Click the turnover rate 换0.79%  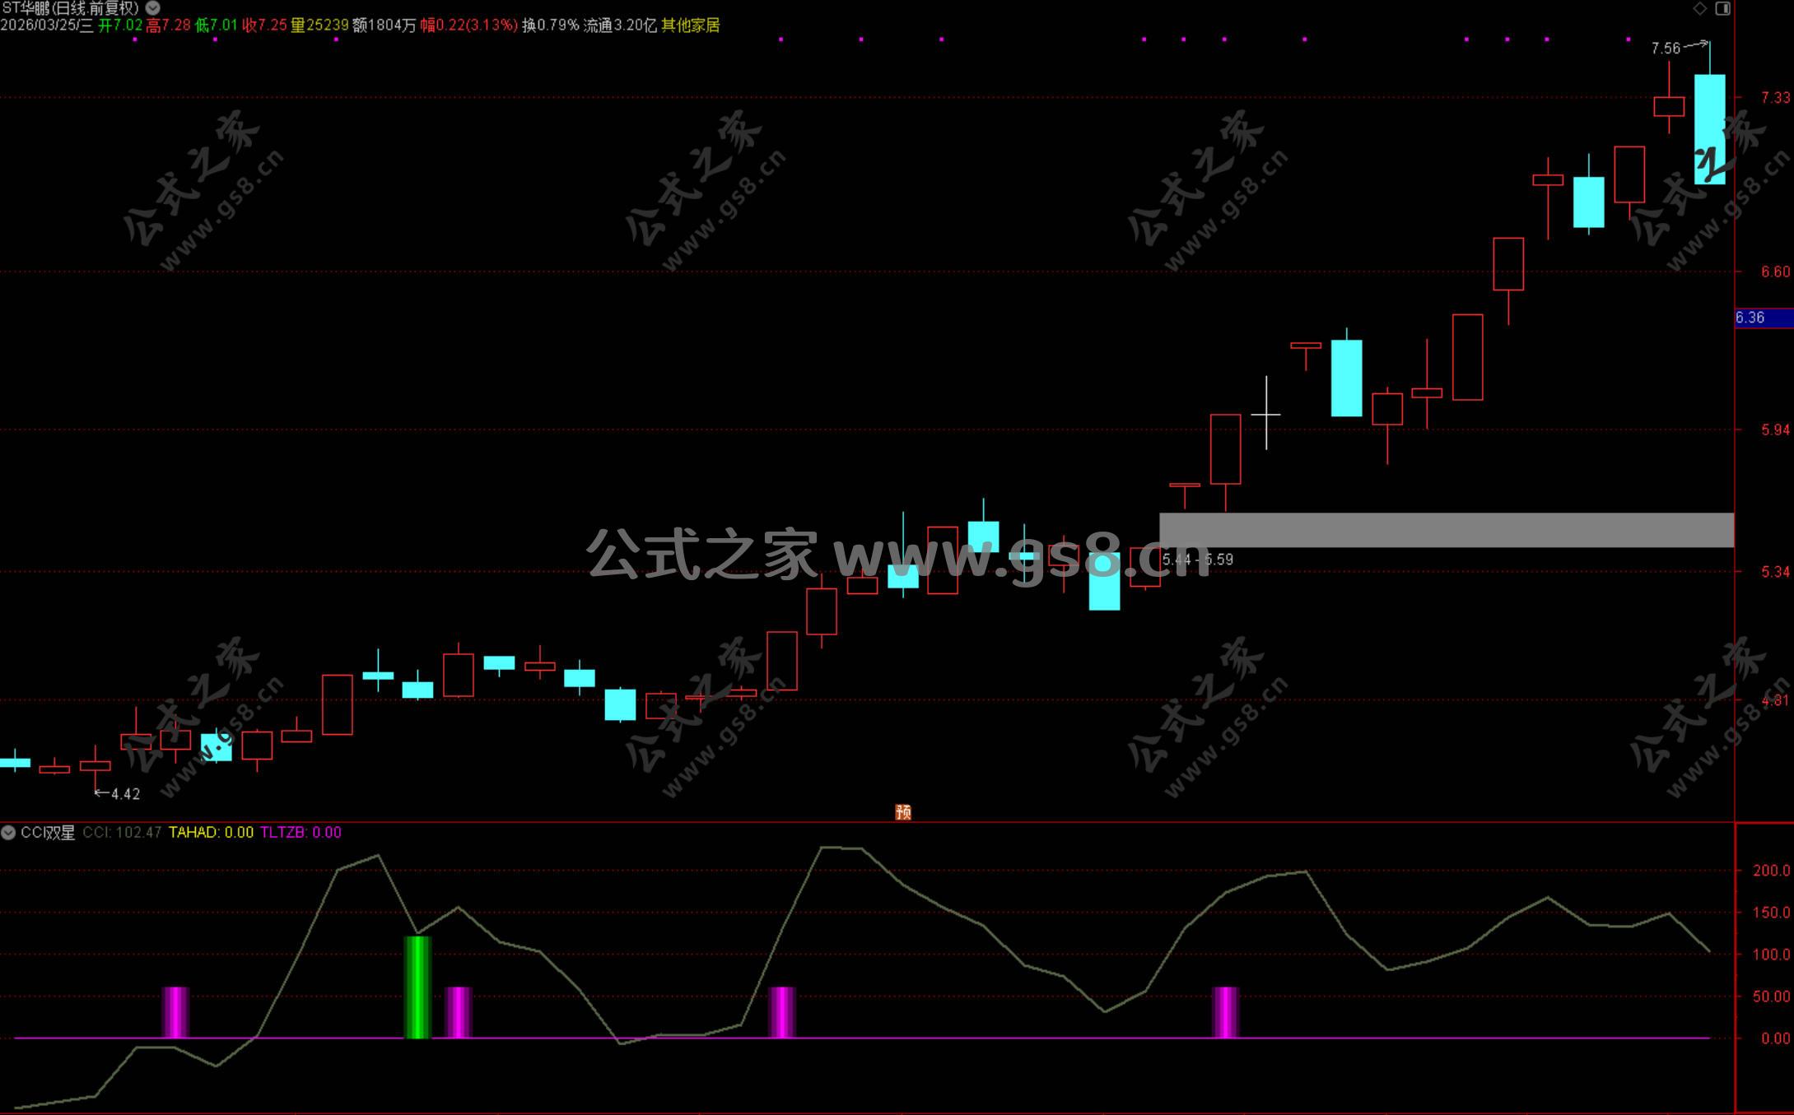551,26
